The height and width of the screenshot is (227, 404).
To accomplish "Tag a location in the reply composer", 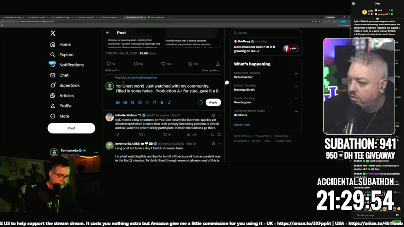I will click(147, 102).
